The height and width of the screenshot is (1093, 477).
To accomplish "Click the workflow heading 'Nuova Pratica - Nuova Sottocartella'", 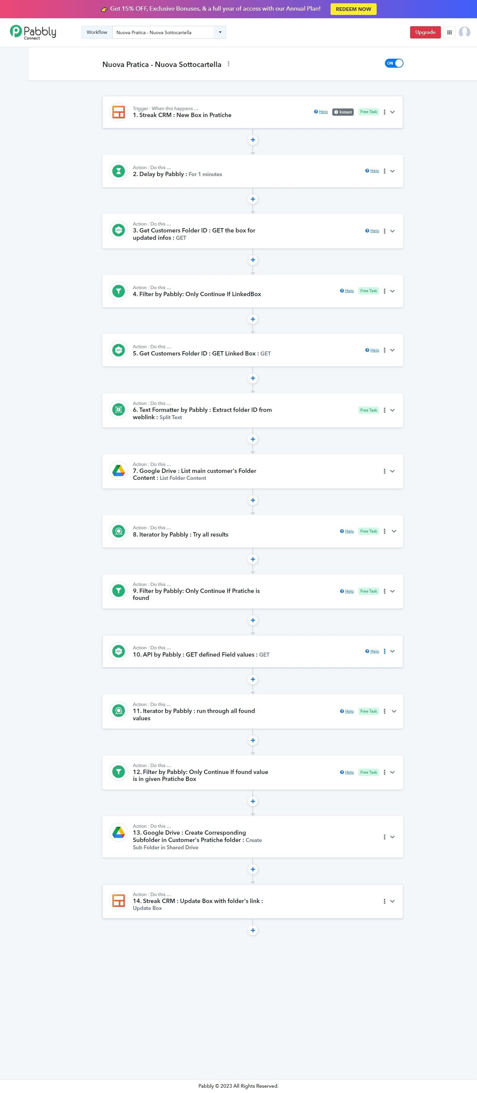I will click(162, 64).
